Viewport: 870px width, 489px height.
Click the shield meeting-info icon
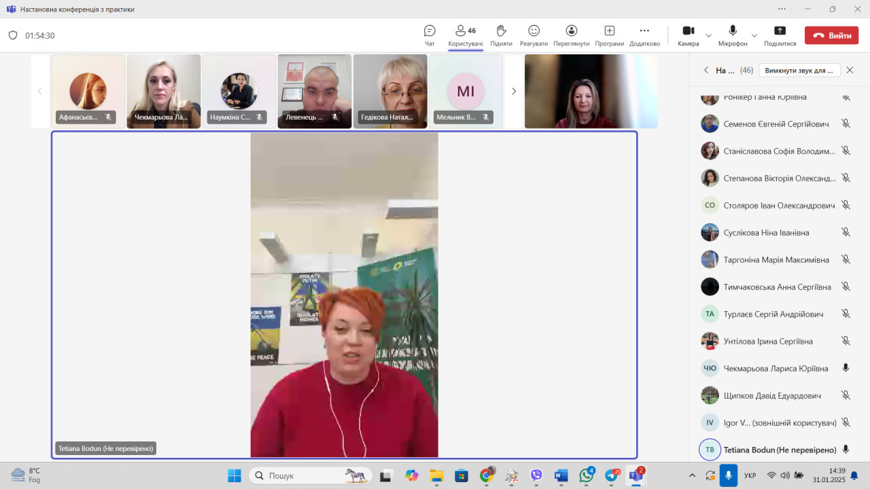click(x=13, y=35)
